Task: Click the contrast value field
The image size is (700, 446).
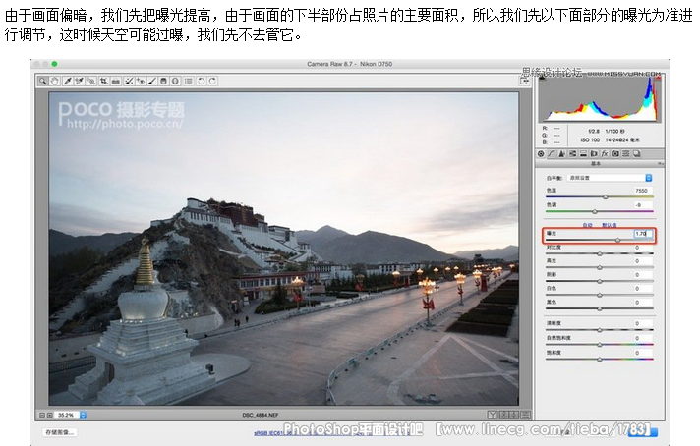Action: point(643,248)
